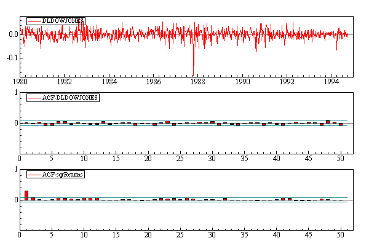Image resolution: width=369 pixels, height=246 pixels.
Task: Select lag 10 label on ACF-DLDOWJONES axis
Action: [84, 158]
